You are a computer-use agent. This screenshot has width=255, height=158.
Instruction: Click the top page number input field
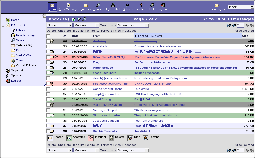[x=240, y=25]
